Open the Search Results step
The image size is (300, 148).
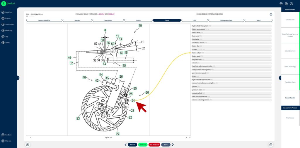[x=290, y=98]
